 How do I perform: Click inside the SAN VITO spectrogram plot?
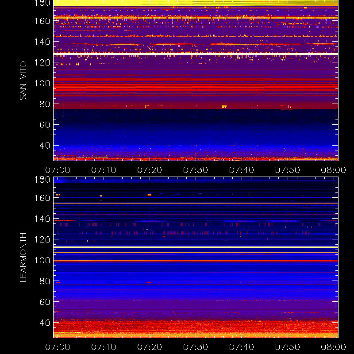point(196,81)
